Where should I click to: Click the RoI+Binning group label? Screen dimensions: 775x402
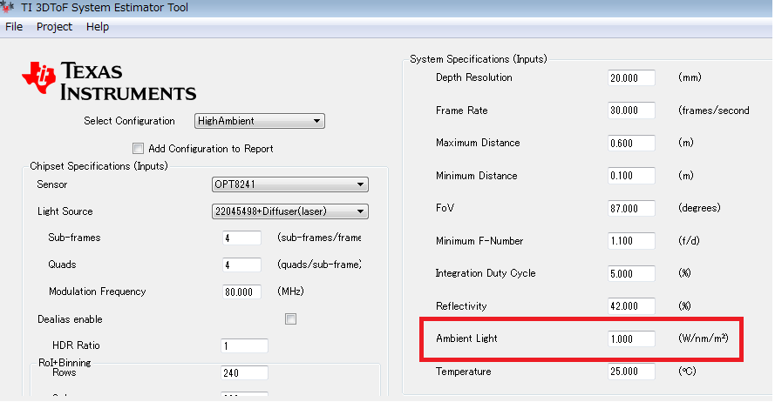click(65, 363)
